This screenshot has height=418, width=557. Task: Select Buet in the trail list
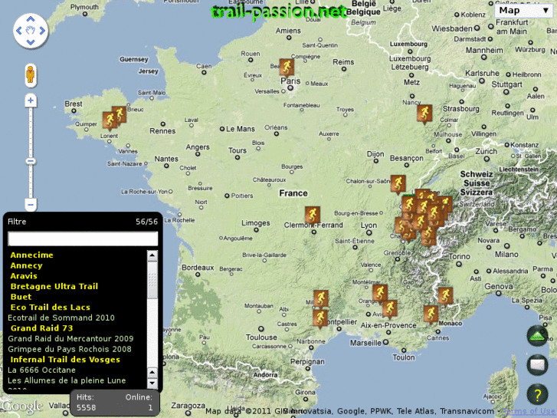tap(21, 297)
